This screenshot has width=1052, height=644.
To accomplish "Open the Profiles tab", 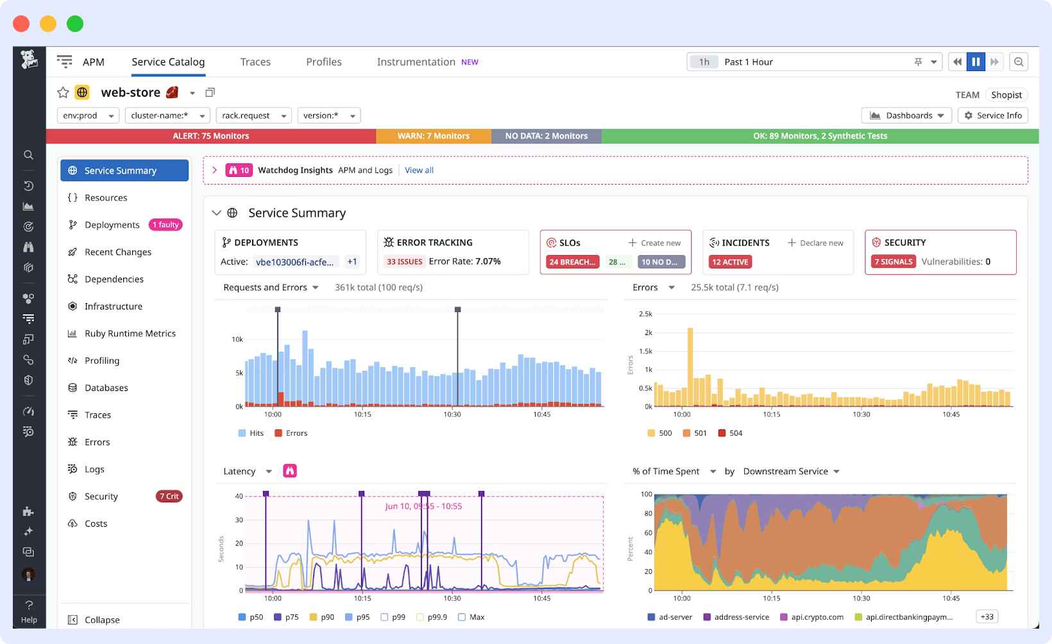I will pos(324,62).
